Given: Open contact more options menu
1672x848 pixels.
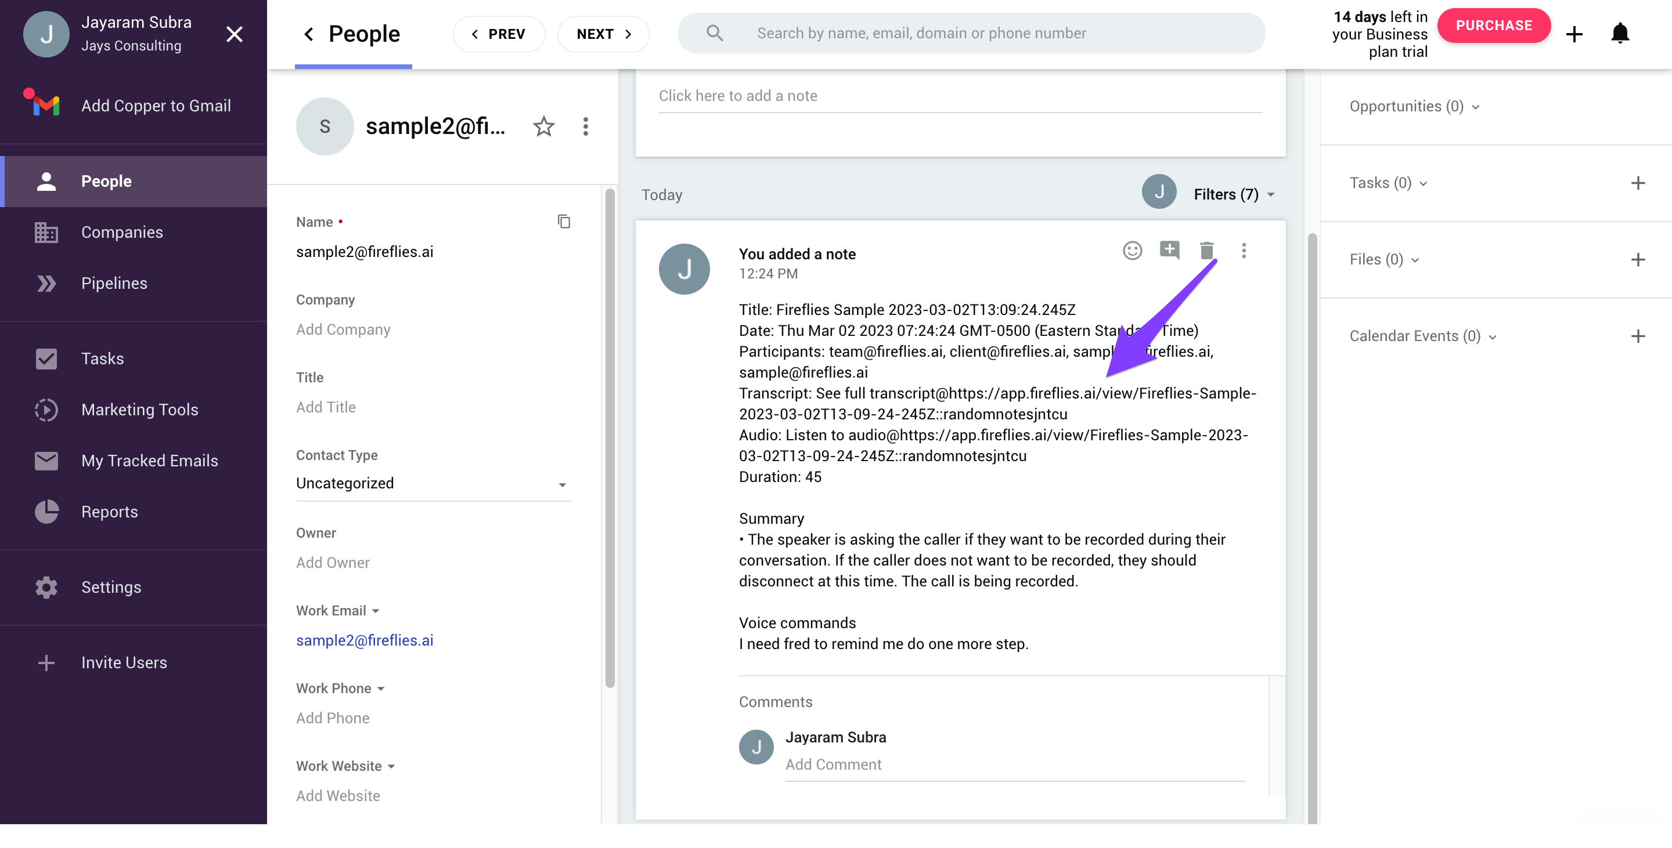Looking at the screenshot, I should (585, 126).
